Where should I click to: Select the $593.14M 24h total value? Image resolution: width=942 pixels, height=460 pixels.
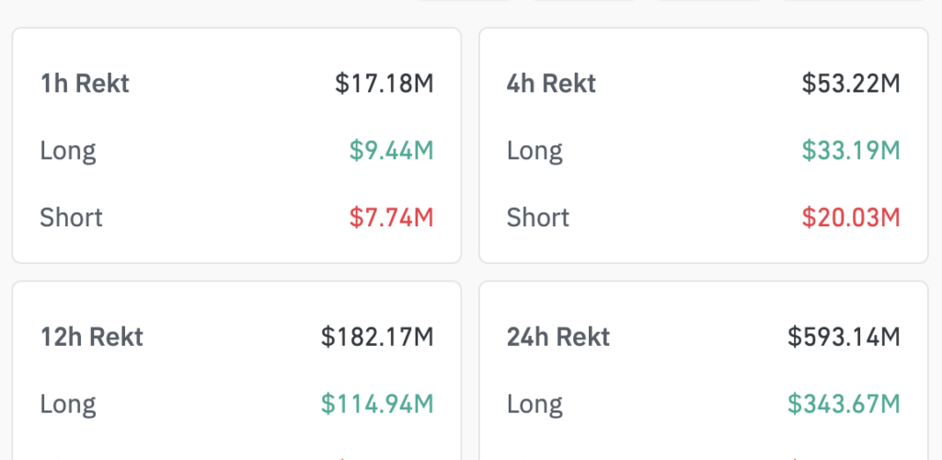click(x=844, y=337)
